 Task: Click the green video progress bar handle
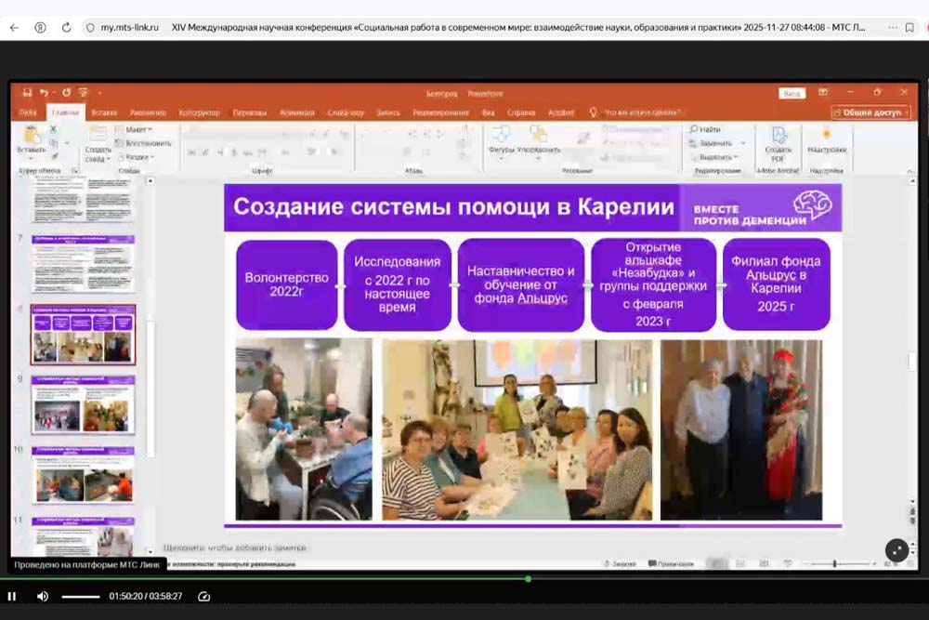click(528, 579)
